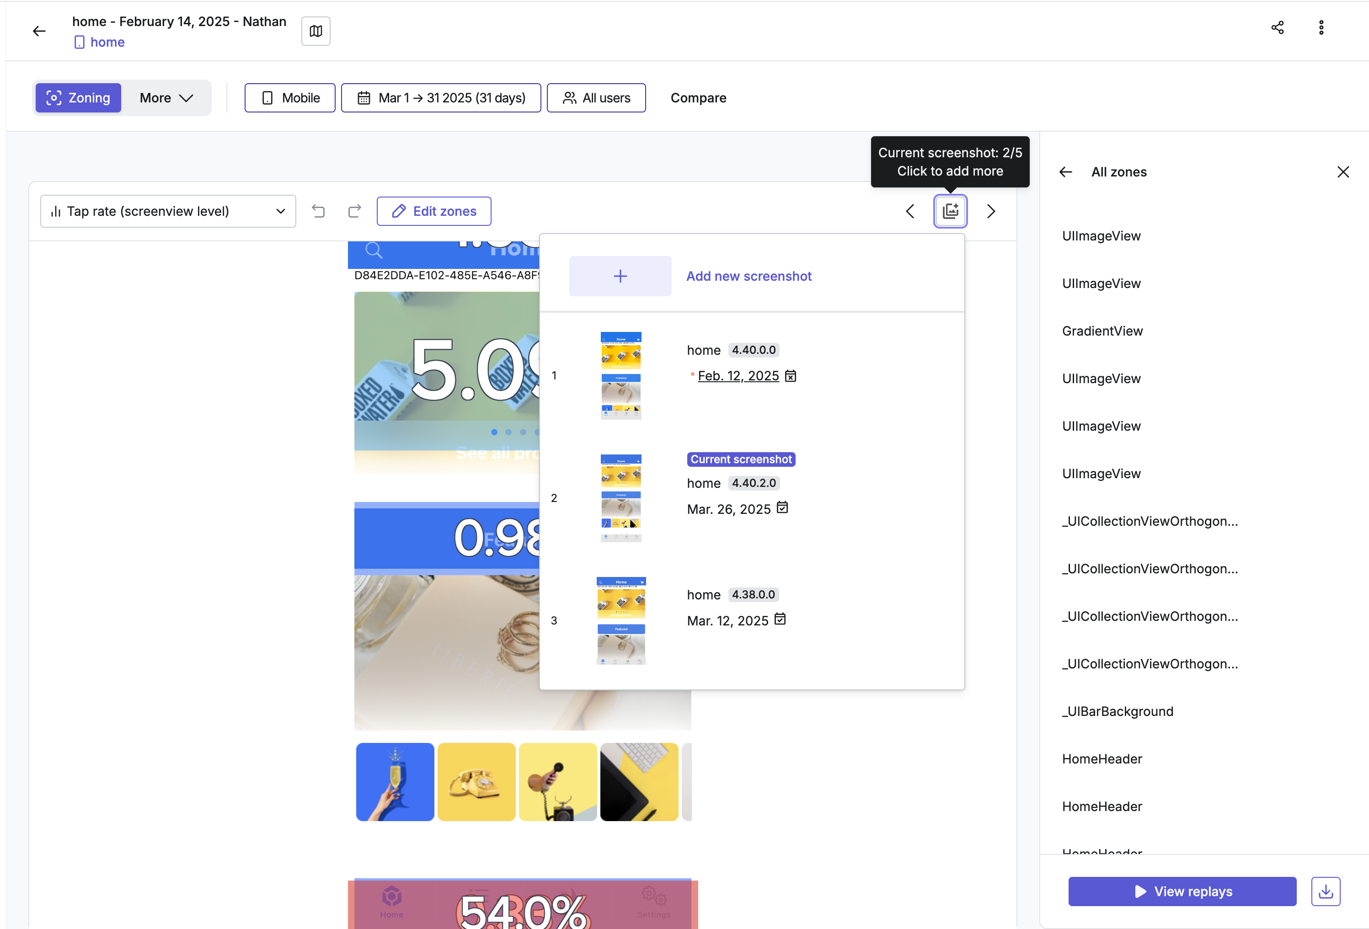Click the black handset phone tile

[x=558, y=782]
